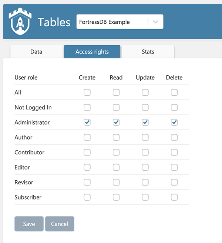Click the FortressDB castle rocket logo
This screenshot has width=222, height=243.
pos(20,22)
